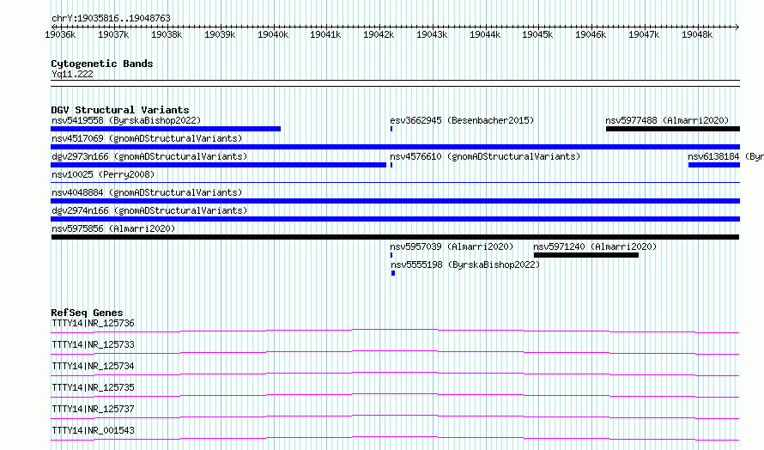Open nsv5971240 (Almarri2020) label
The image size is (764, 450).
click(x=595, y=246)
